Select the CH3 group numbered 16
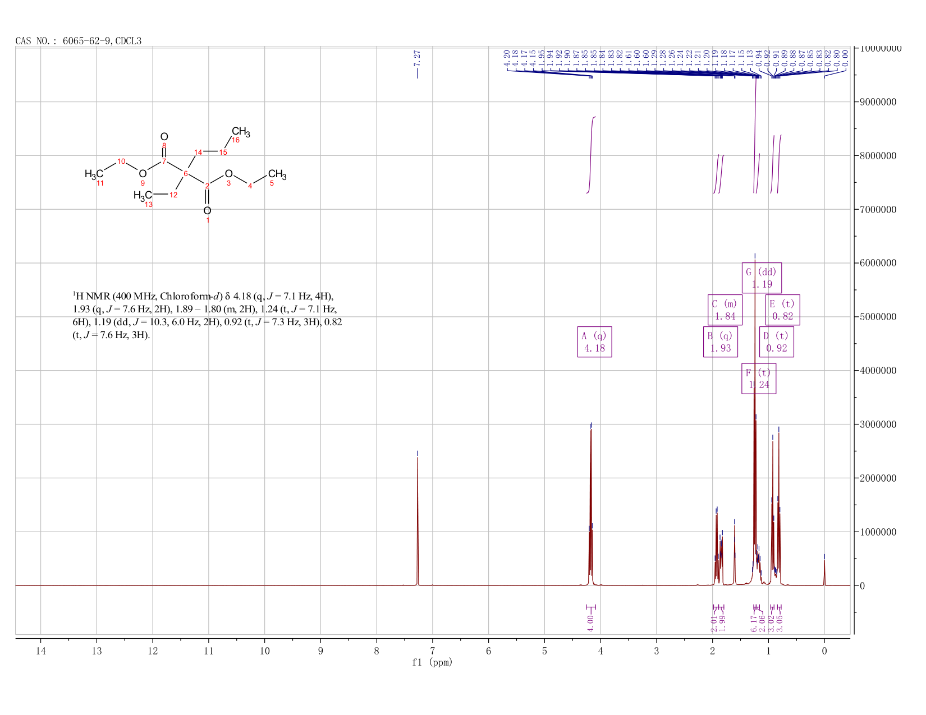Image resolution: width=926 pixels, height=715 pixels. pos(241,132)
